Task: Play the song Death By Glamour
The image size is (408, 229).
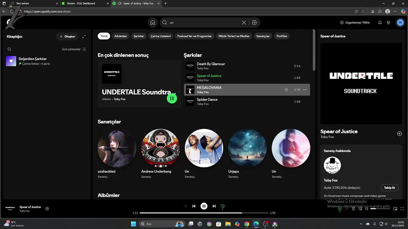Action: (x=247, y=66)
